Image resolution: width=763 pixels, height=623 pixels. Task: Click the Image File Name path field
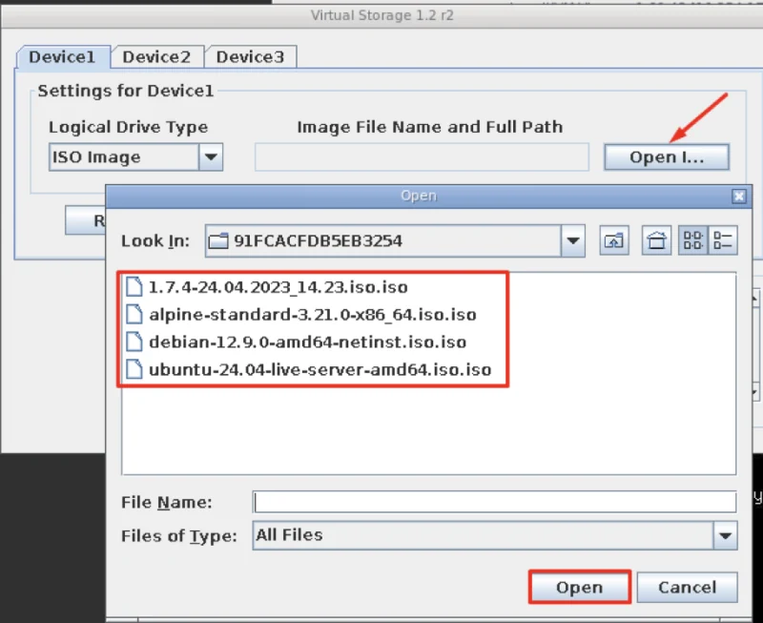[422, 157]
